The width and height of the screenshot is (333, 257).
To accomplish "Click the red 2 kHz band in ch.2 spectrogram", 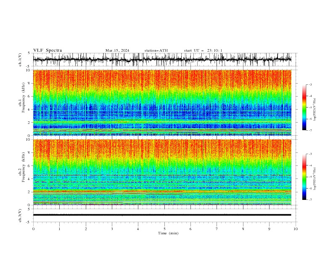I will pos(162,191).
